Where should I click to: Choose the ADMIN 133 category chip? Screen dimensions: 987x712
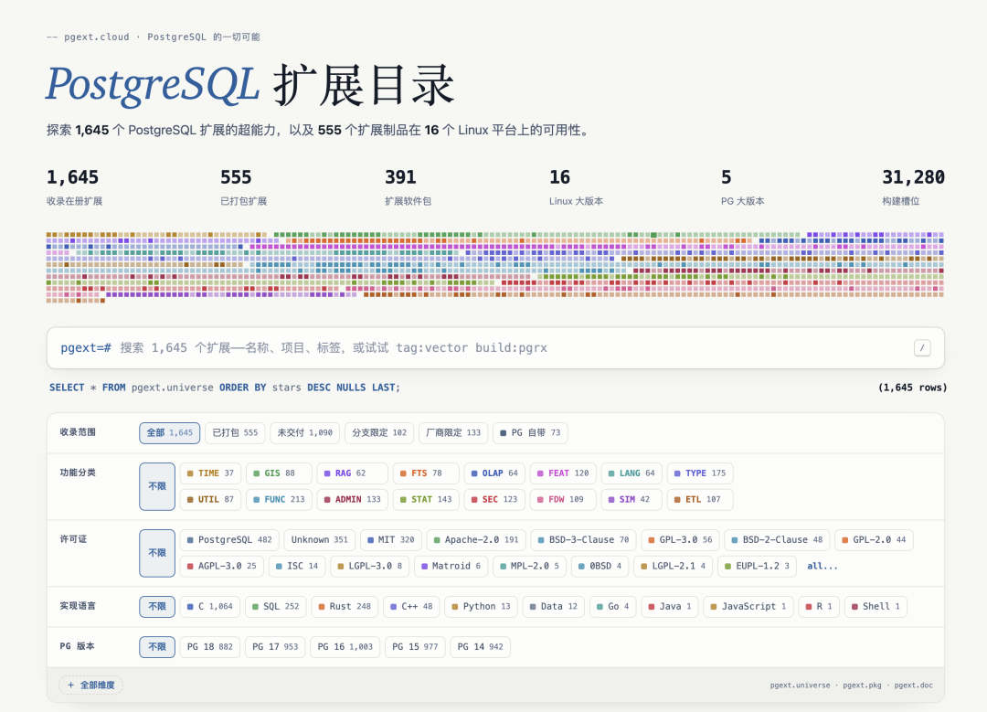(353, 499)
